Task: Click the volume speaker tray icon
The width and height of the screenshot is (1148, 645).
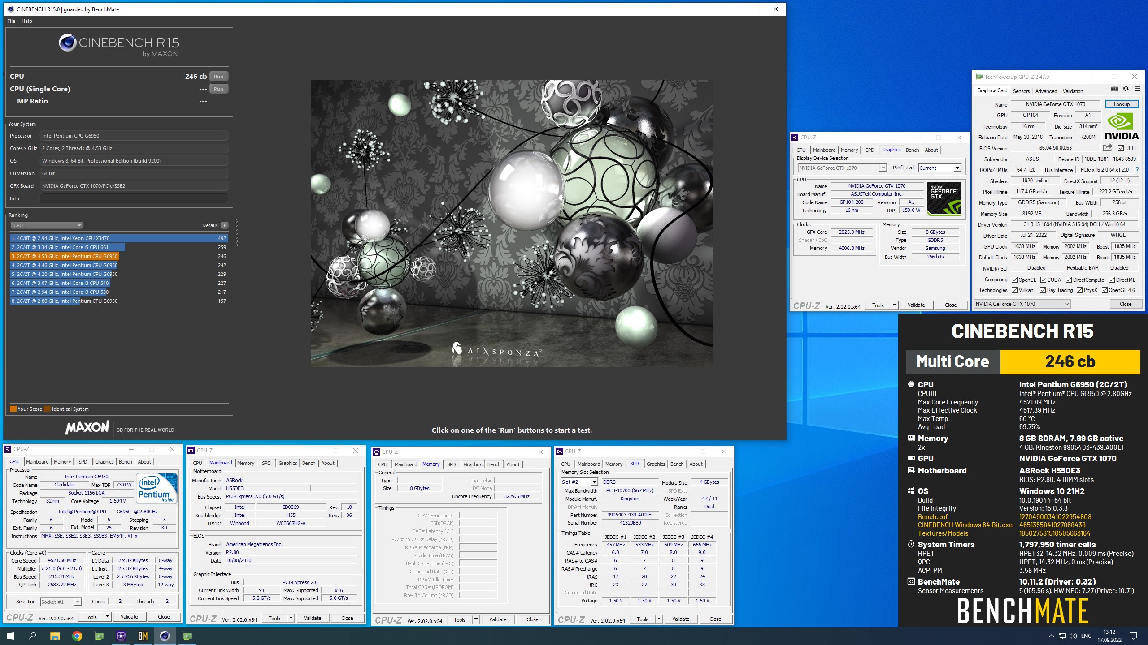Action: tap(1073, 636)
